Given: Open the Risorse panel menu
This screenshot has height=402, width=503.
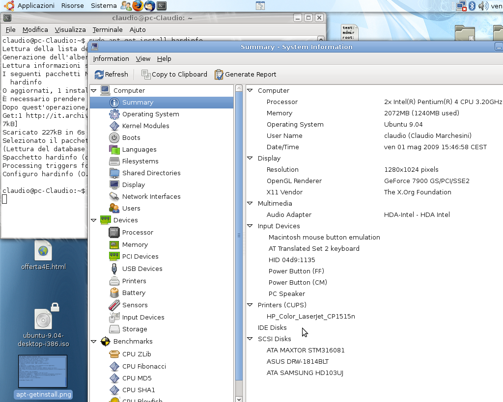Looking at the screenshot, I should [73, 6].
